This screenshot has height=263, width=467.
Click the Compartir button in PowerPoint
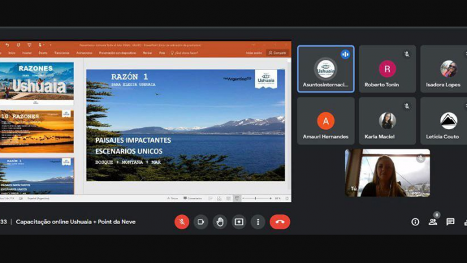point(278,53)
